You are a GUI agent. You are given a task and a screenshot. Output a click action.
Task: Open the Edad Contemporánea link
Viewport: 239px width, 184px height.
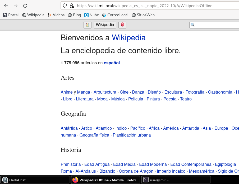click(x=191, y=164)
